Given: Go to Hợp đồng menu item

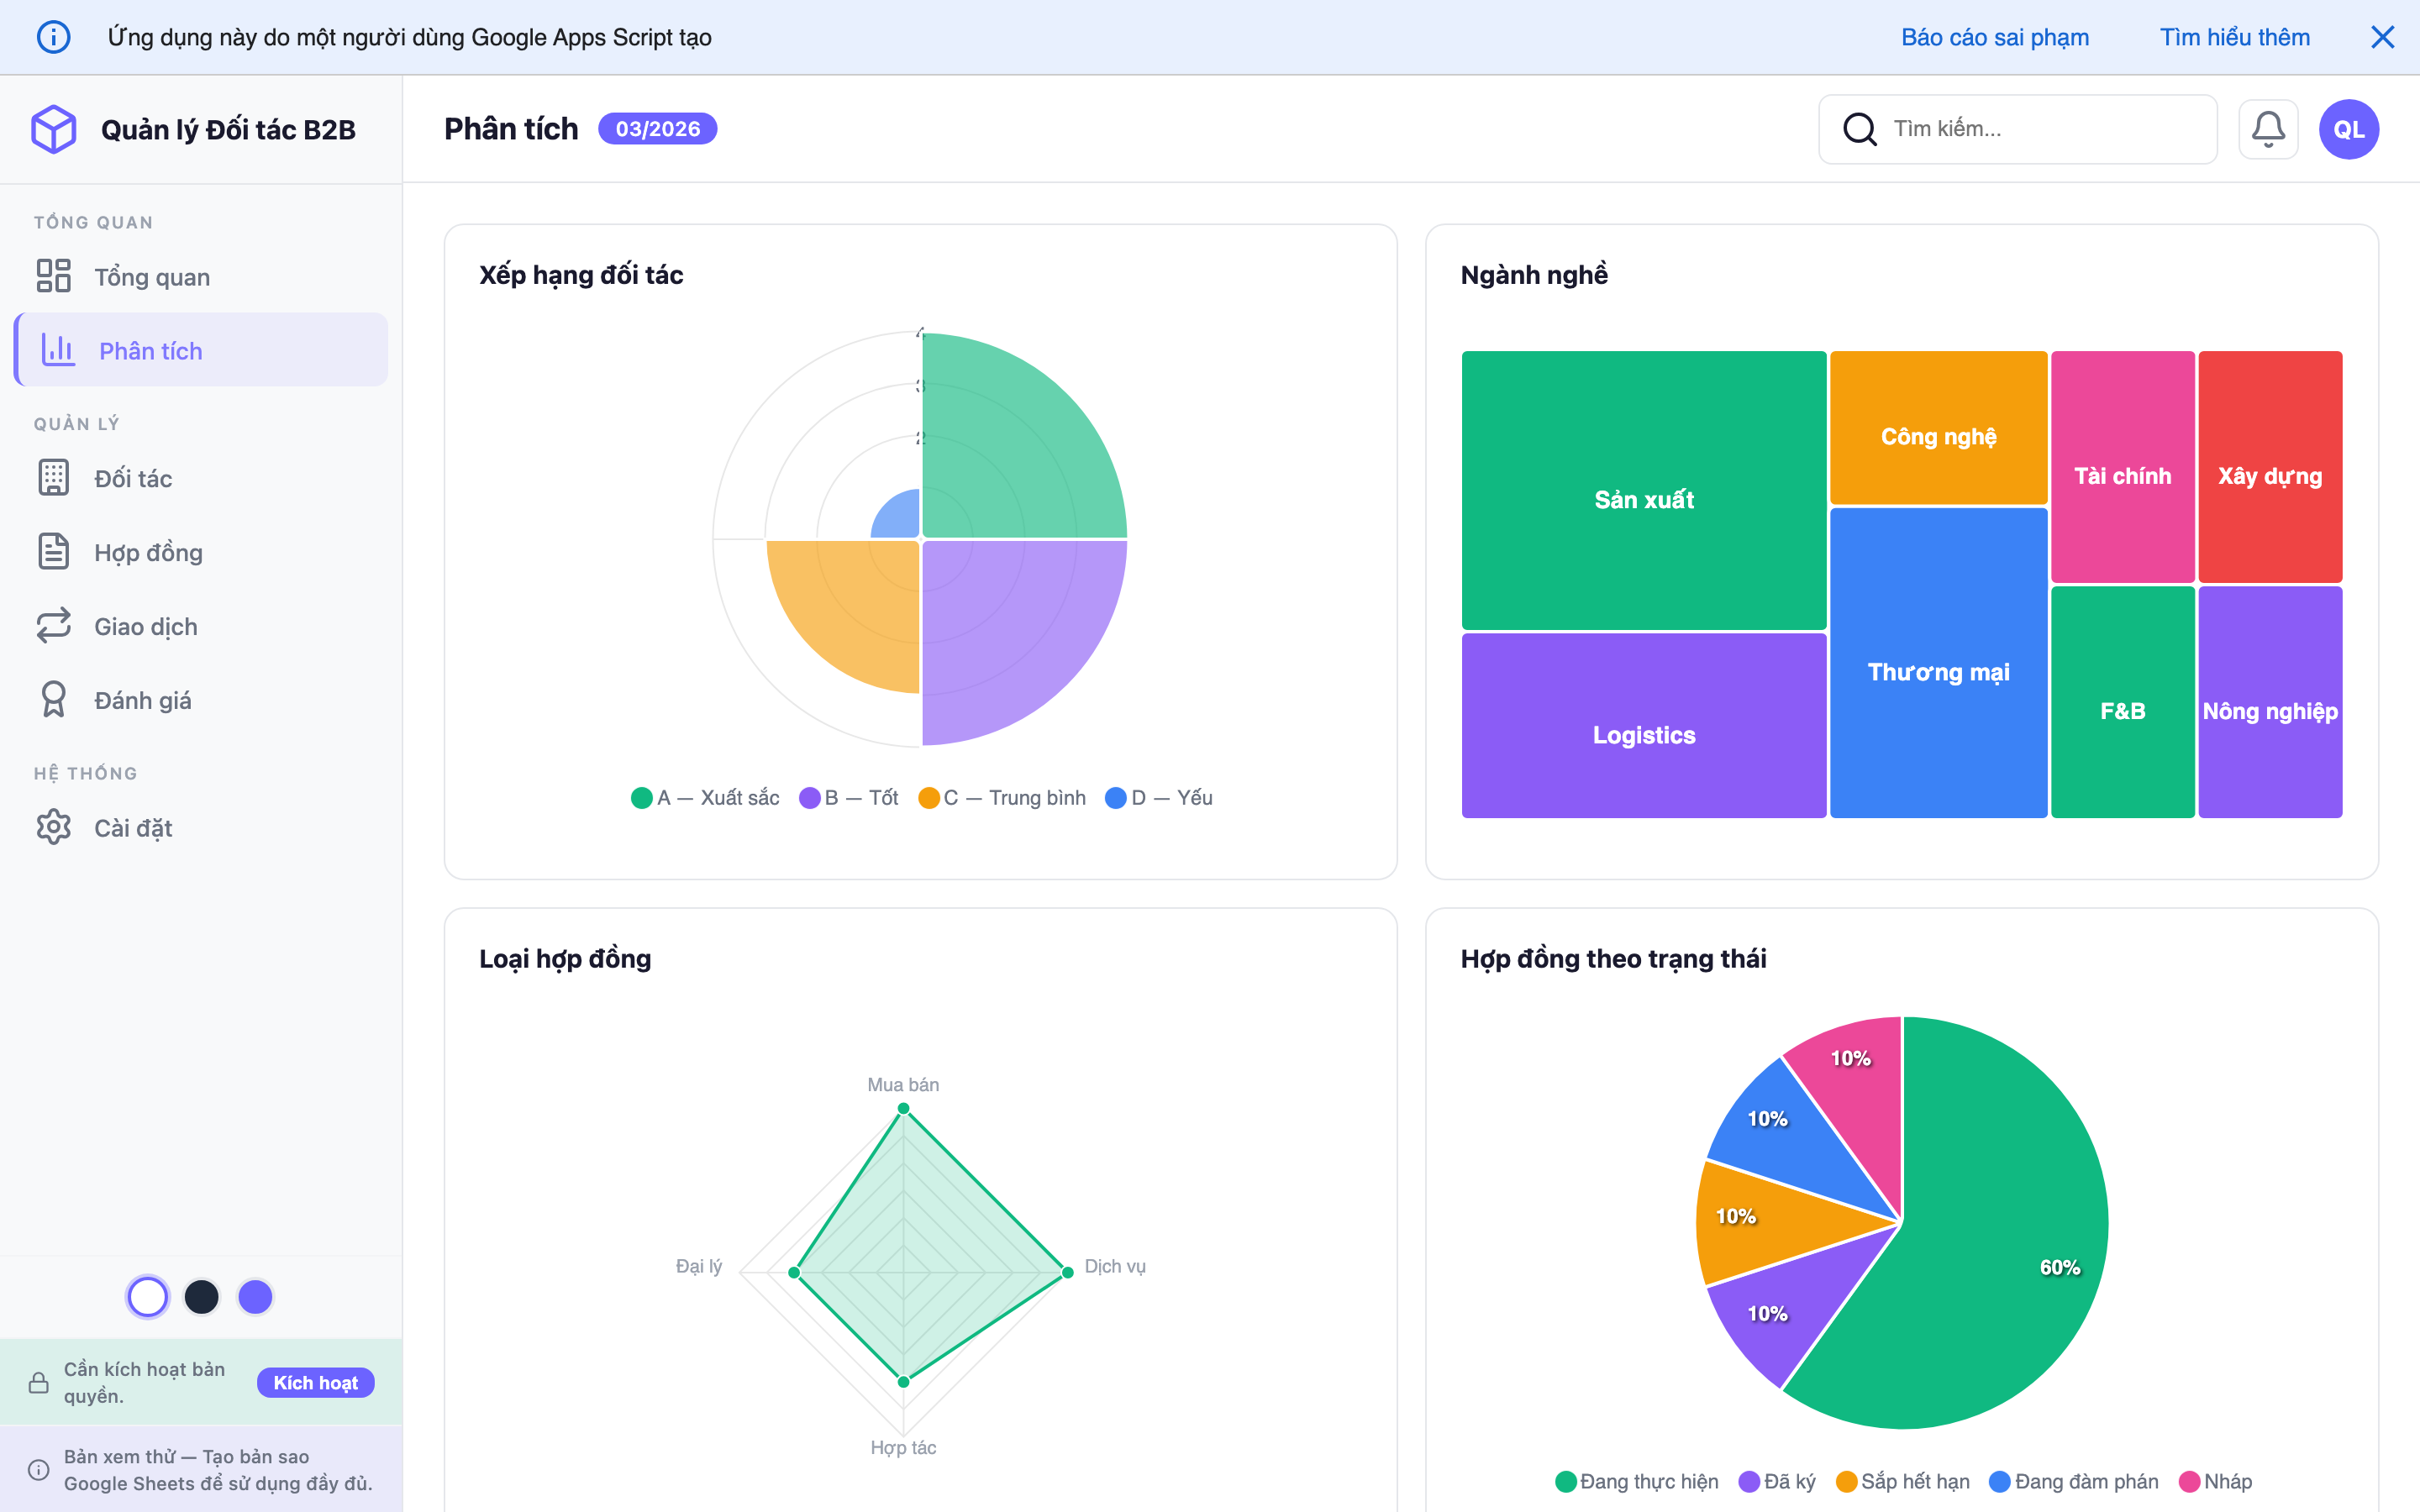Looking at the screenshot, I should 148,552.
